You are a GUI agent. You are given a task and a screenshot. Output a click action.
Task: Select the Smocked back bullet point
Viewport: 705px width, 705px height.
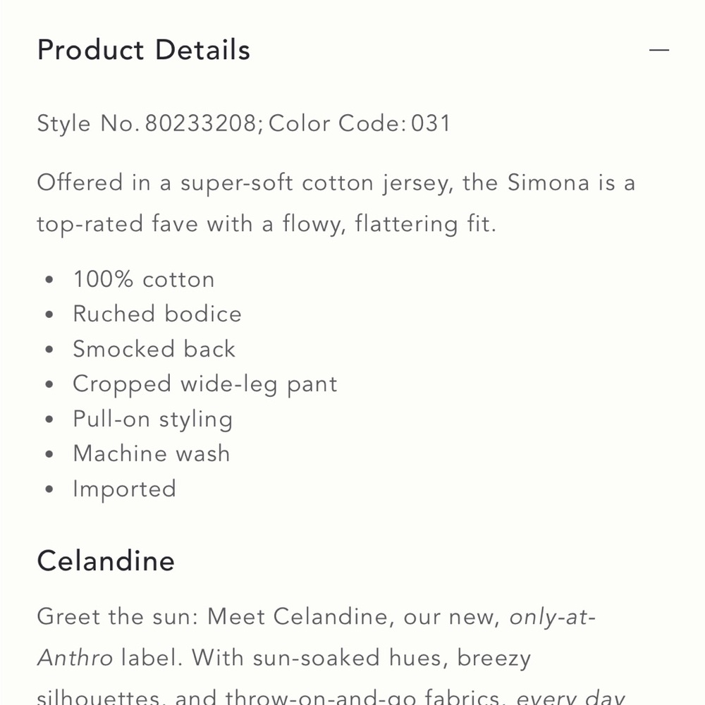pos(153,349)
